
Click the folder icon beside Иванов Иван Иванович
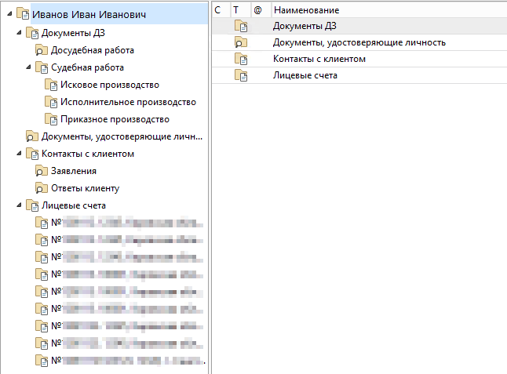click(23, 14)
